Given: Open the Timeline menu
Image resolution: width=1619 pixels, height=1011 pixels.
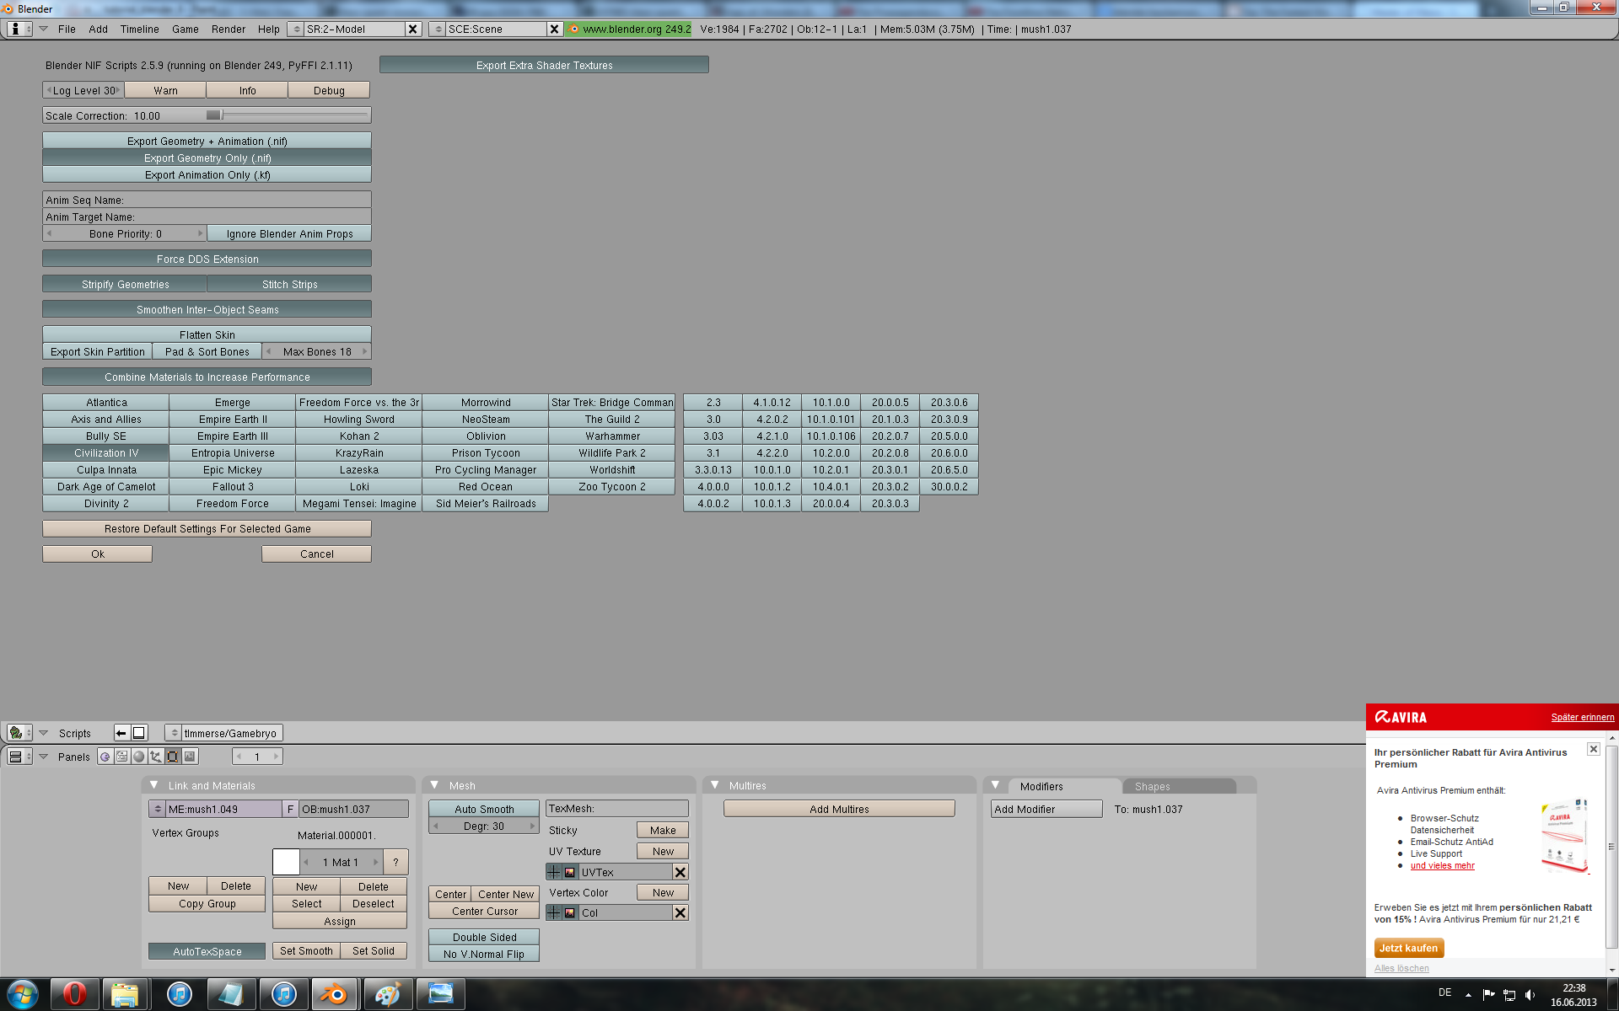Looking at the screenshot, I should pos(139,29).
